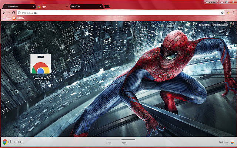Viewport: 237px width, 148px height.
Task: Click the SivaSenthoor ParkiaThennavan user name
Action: coord(213,25)
